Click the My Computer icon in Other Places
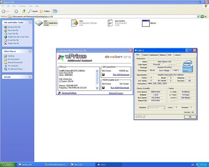This screenshot has width=209, height=167. (x=5, y=66)
